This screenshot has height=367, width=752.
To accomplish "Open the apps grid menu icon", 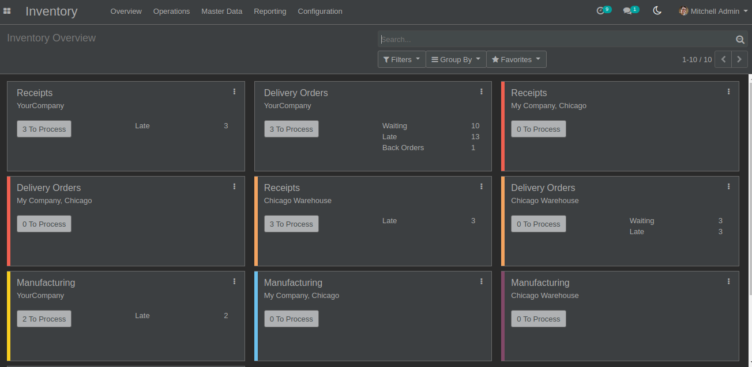I will tap(7, 11).
